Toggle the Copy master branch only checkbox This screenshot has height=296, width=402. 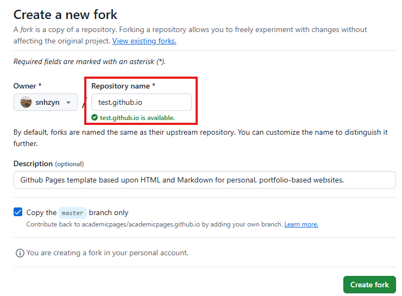point(18,212)
